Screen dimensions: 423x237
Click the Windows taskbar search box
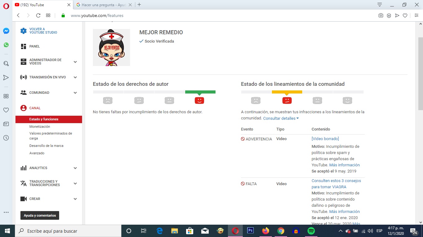pyautogui.click(x=68, y=231)
